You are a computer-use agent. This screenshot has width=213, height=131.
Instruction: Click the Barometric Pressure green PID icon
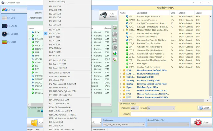click(x=127, y=20)
